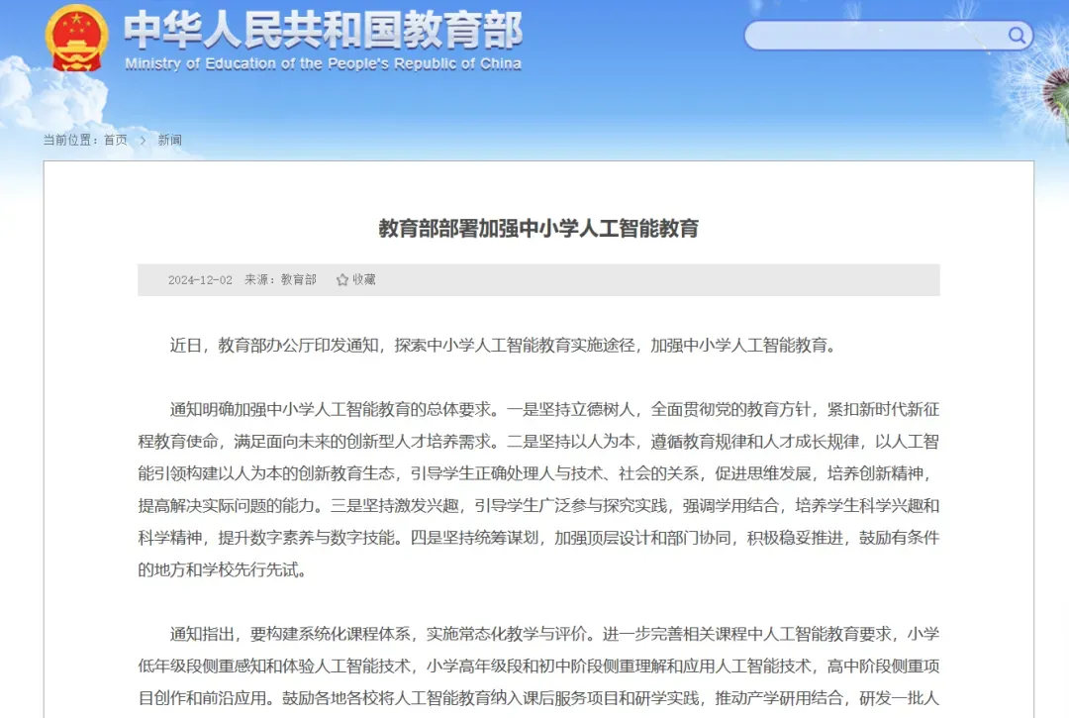Click the paragraph beginning 近日，教育部办公厅印发通知
The height and width of the screenshot is (718, 1069).
(x=503, y=346)
